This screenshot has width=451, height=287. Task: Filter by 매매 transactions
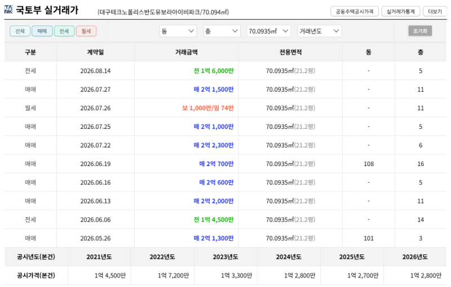(x=42, y=31)
